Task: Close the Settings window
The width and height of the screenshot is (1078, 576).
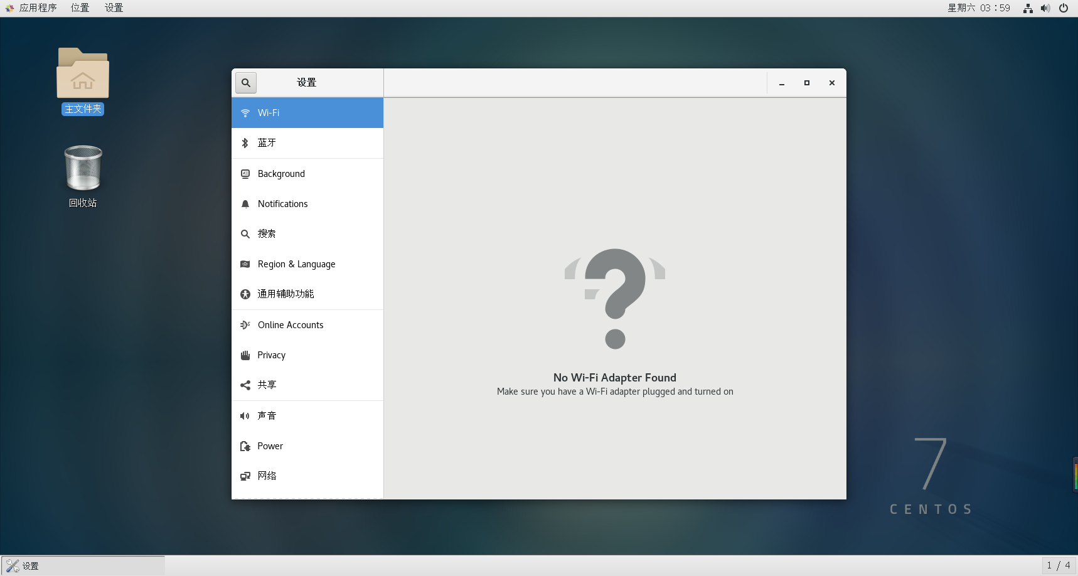Action: tap(832, 83)
